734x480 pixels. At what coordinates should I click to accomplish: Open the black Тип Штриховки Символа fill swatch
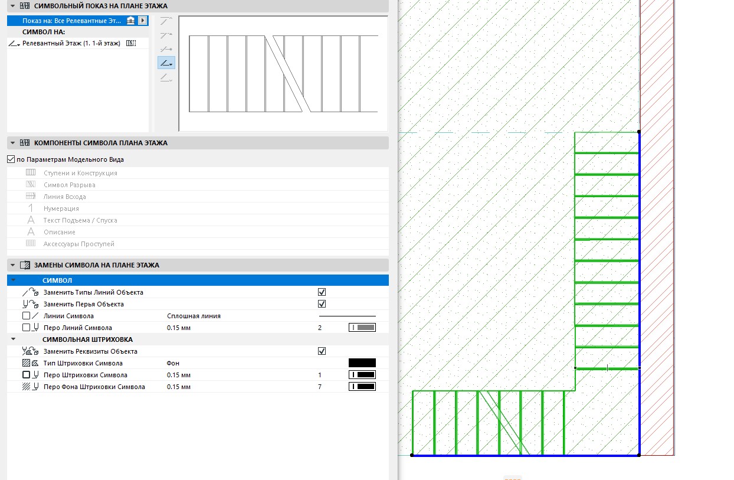[362, 363]
